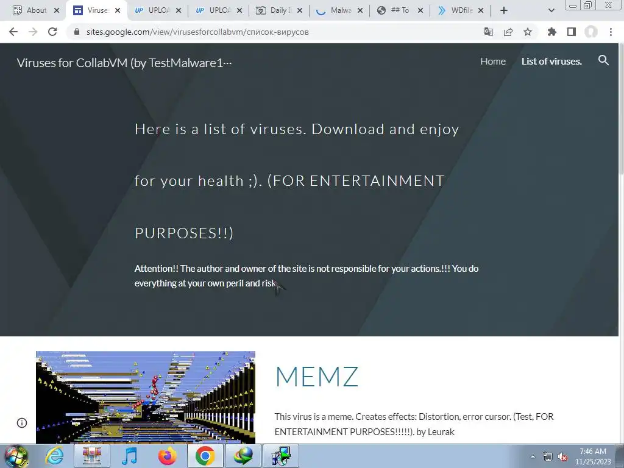
Task: Open the extensions puzzle icon
Action: coord(551,32)
